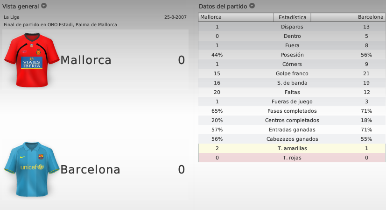Viewport: 386px width, 210px height.
Task: Click the red Mallorca kit shirt
Action: pos(32,60)
